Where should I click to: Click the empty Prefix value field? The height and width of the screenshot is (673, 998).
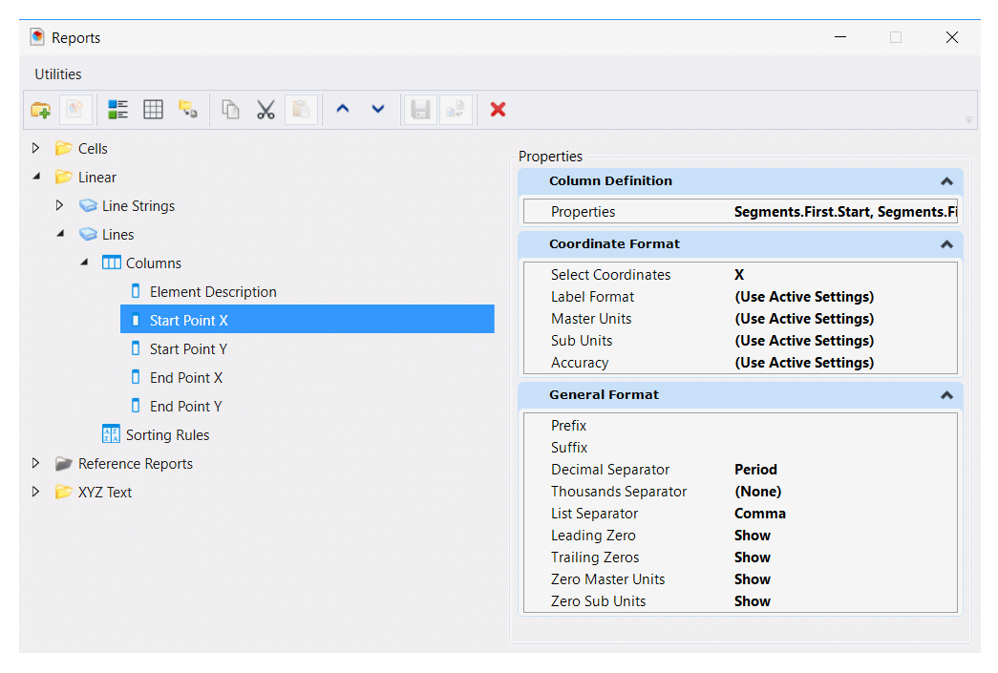point(845,426)
